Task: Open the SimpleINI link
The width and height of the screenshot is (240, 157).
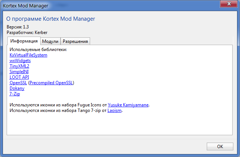Action: 19,72
